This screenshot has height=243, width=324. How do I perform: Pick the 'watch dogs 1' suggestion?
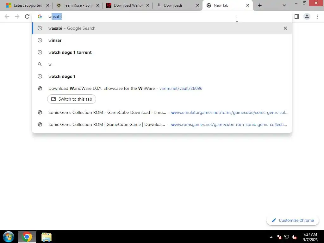pyautogui.click(x=162, y=76)
